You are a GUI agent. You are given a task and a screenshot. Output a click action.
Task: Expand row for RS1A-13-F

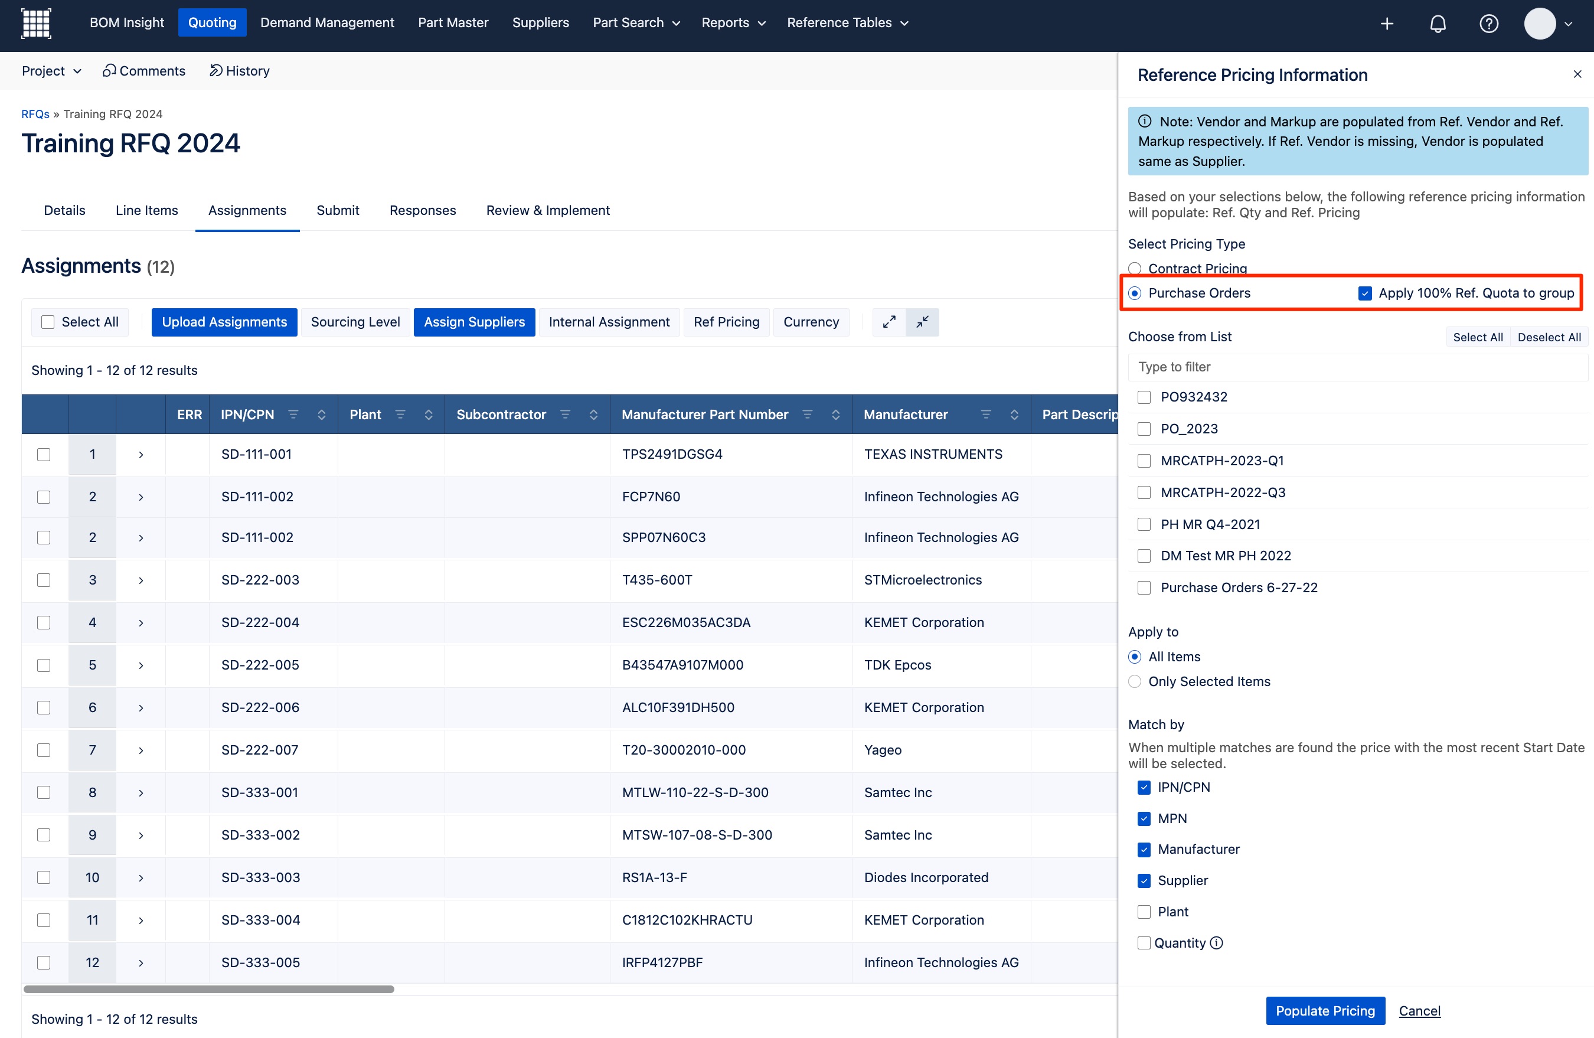pyautogui.click(x=141, y=877)
